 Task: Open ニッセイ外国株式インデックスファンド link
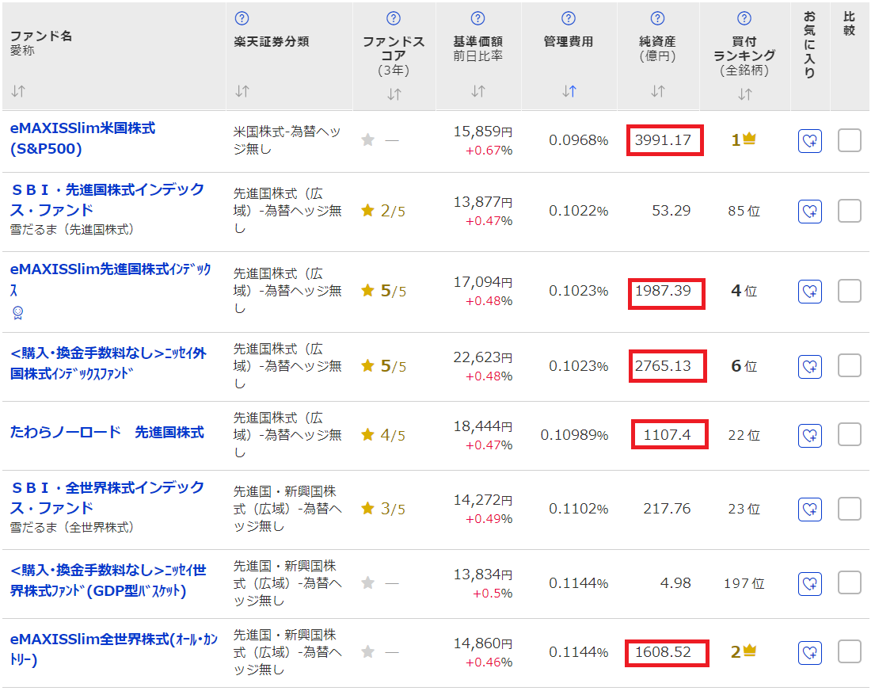[x=108, y=363]
